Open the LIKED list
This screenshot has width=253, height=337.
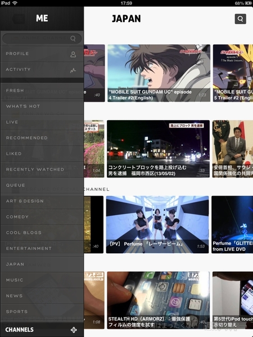(42, 154)
